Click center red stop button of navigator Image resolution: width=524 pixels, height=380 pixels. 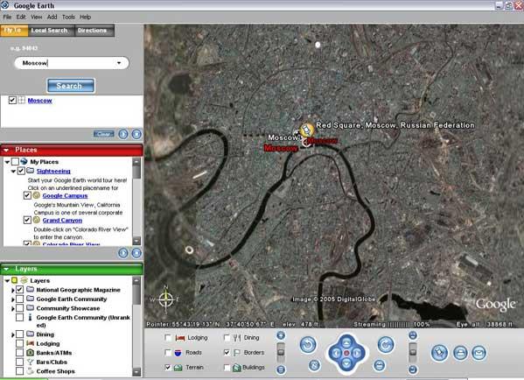(x=346, y=353)
